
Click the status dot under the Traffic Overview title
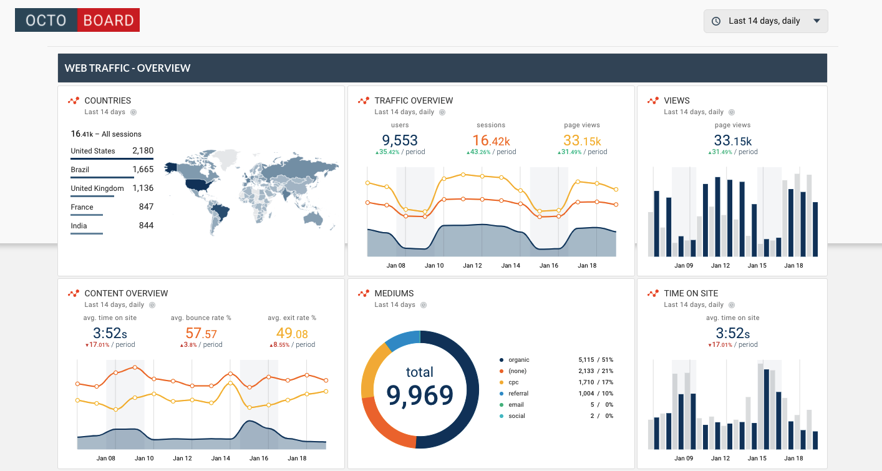pos(442,112)
